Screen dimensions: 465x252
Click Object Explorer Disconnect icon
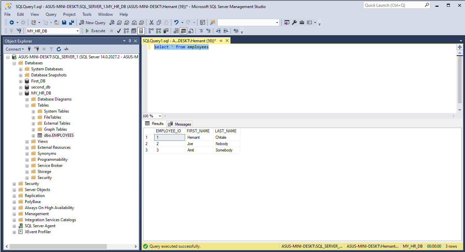pos(37,49)
